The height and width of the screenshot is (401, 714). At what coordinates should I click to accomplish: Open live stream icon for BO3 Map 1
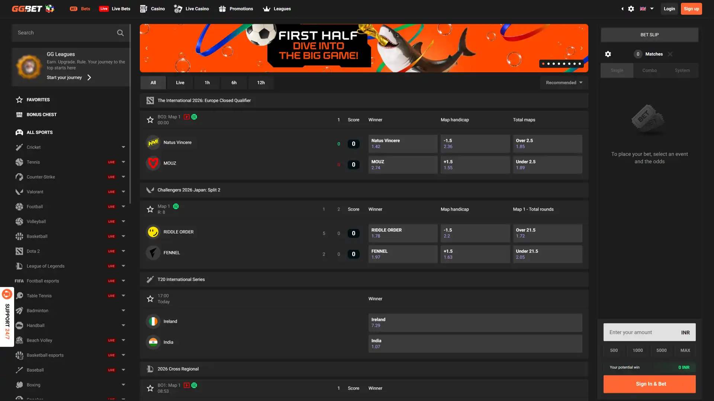pyautogui.click(x=187, y=117)
